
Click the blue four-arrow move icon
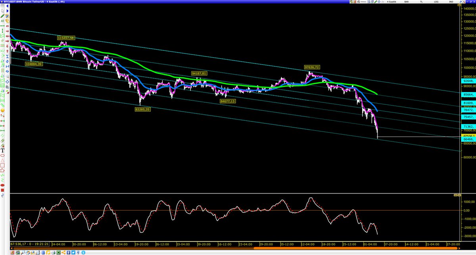7,81
